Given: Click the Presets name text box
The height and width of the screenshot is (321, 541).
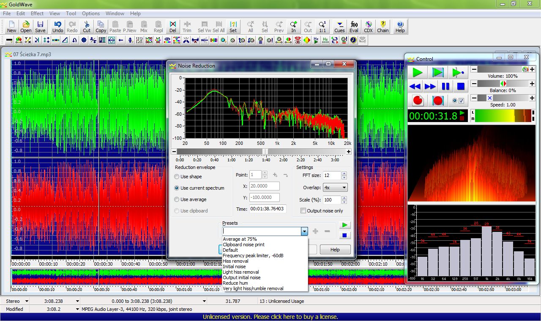Looking at the screenshot, I should pos(262,231).
